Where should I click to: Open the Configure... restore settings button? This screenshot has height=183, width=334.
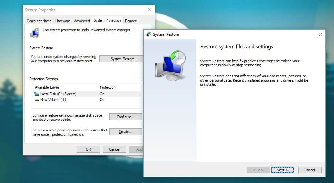pos(126,117)
